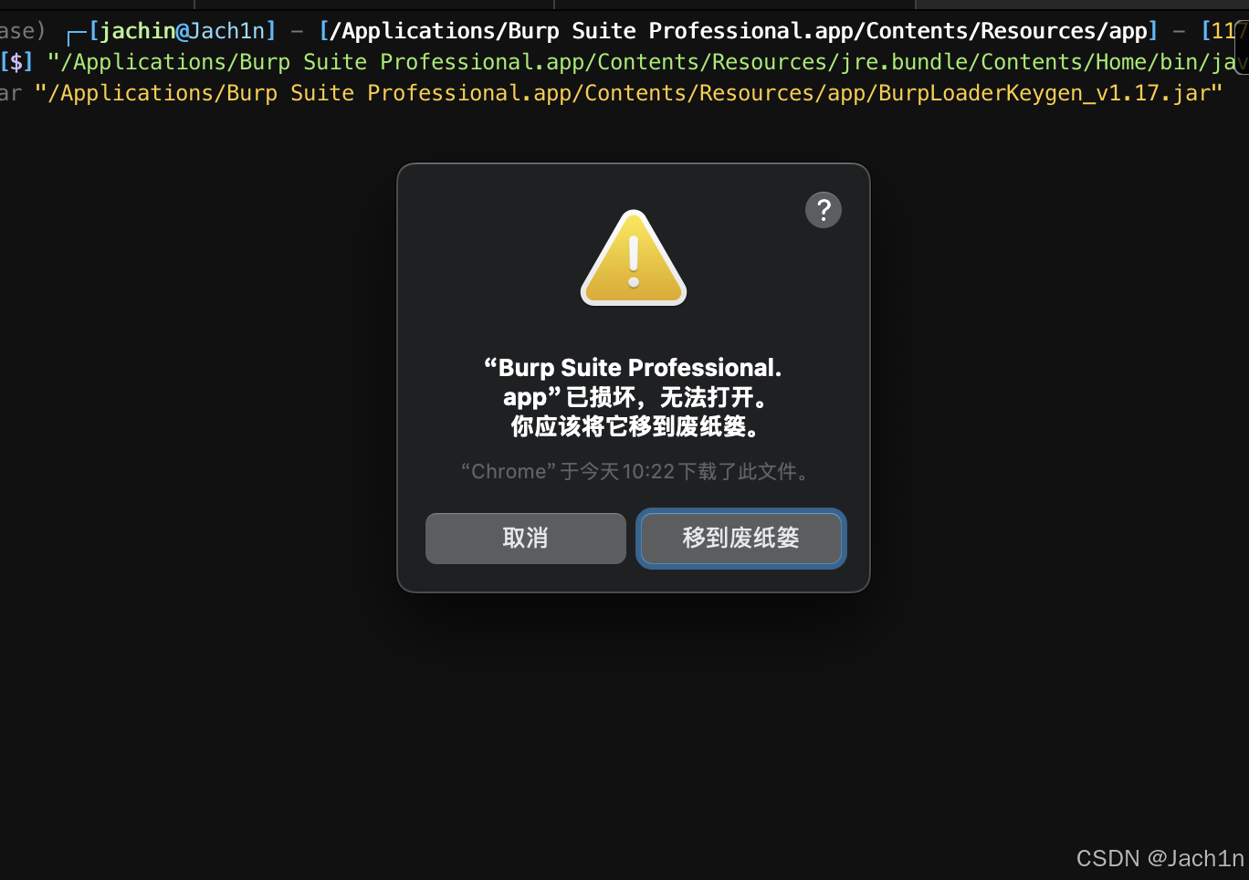This screenshot has height=880, width=1249.
Task: Select the second terminal tab at top
Action: [374, 4]
